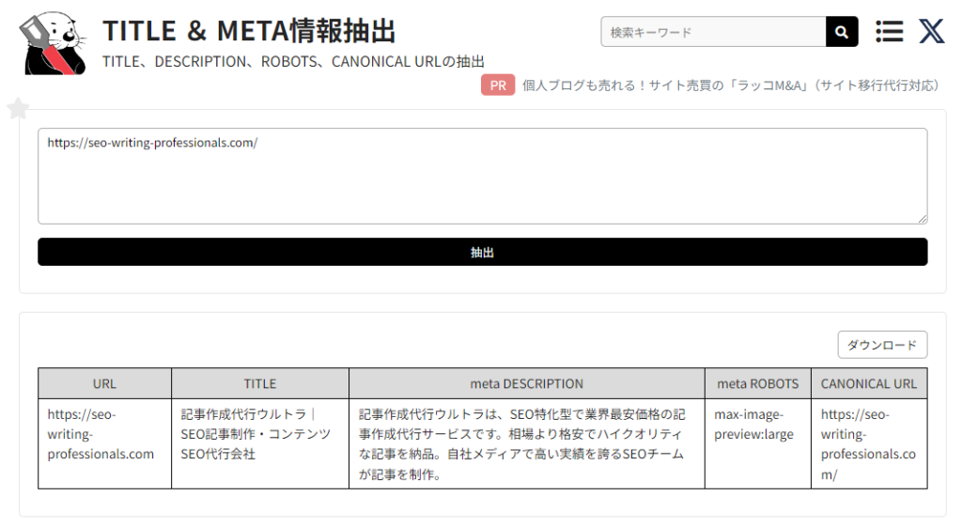Image resolution: width=962 pixels, height=527 pixels.
Task: Click the TITLE column header
Action: 260,383
